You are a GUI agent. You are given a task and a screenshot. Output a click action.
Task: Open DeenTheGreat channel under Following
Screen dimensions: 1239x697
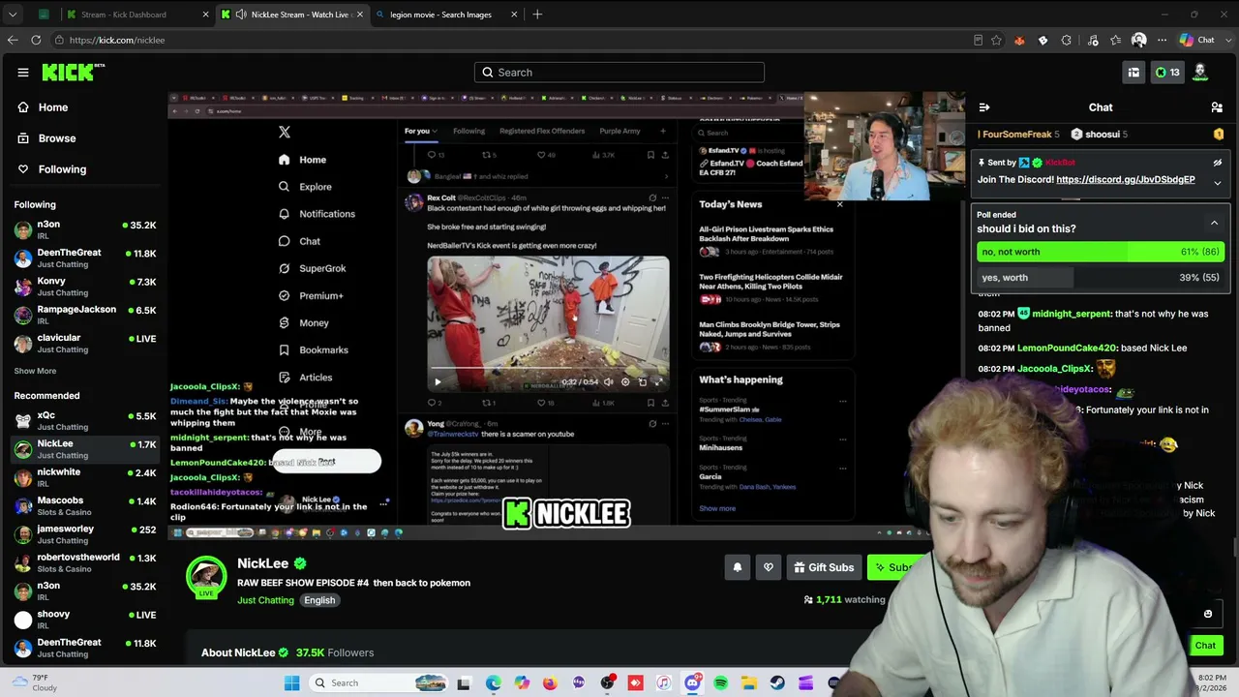pyautogui.click(x=85, y=258)
